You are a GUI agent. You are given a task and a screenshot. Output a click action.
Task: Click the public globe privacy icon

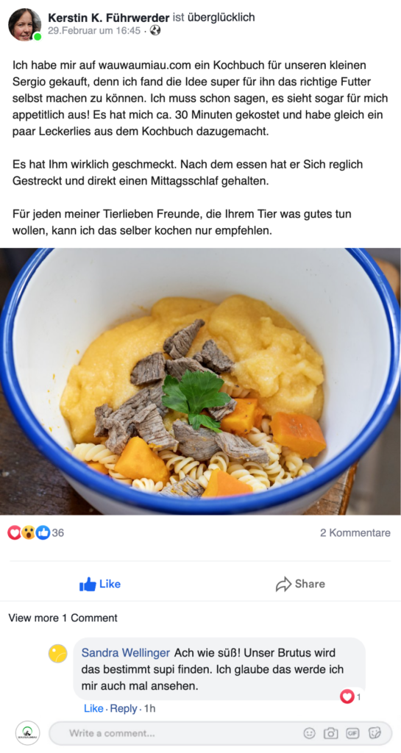point(155,30)
